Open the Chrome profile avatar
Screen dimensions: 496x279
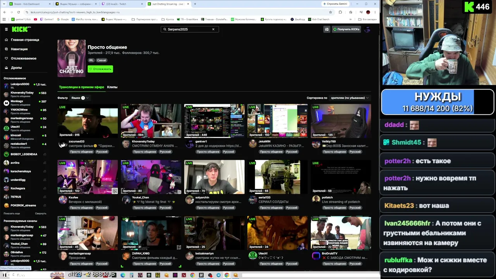pyautogui.click(x=368, y=12)
